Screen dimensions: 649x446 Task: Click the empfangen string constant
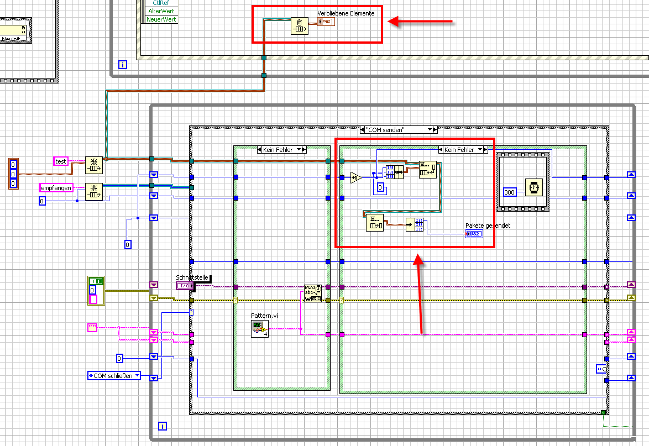[x=56, y=188]
